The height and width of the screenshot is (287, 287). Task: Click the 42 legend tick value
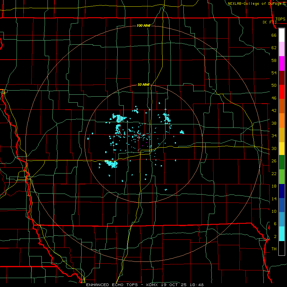274,111
